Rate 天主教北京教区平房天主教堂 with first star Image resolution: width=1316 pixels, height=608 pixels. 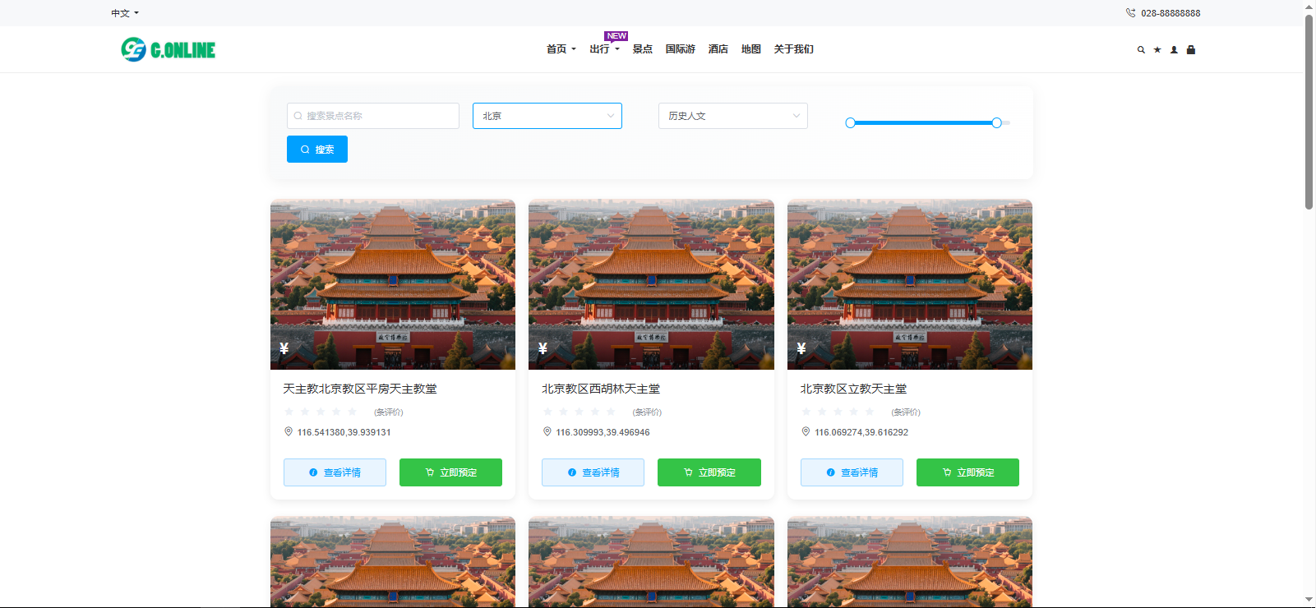click(x=289, y=412)
